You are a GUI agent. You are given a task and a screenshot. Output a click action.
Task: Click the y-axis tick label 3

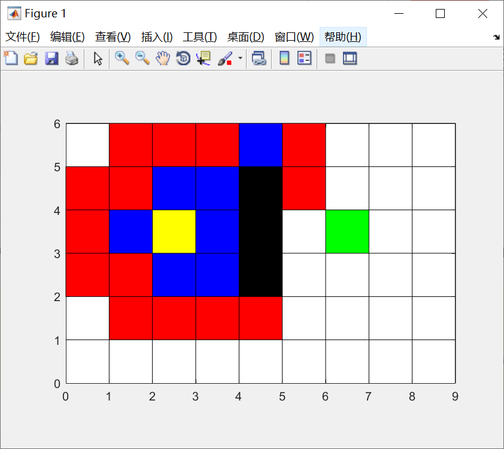coord(57,254)
